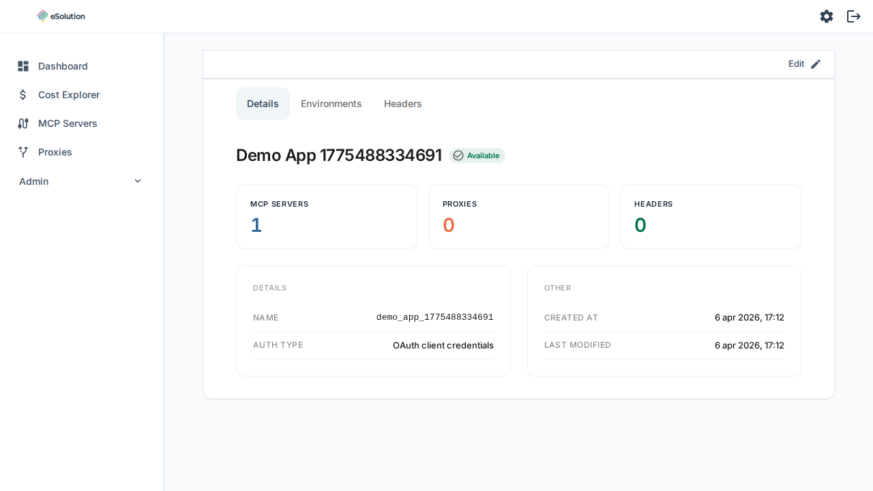Click the Demo App 1775488334691 title

coord(339,155)
